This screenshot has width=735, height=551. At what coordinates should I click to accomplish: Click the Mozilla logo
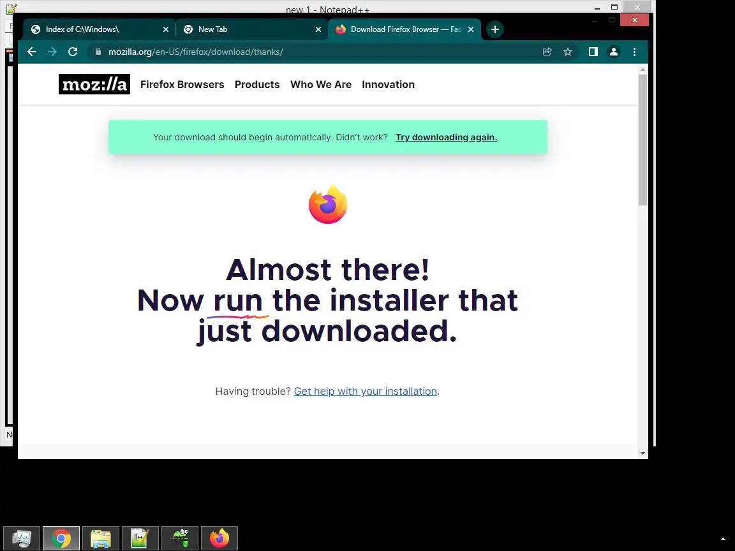[94, 84]
